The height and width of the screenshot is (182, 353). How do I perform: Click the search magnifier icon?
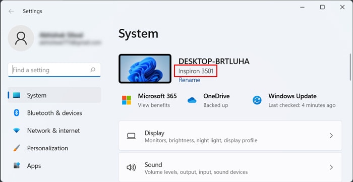(x=93, y=70)
